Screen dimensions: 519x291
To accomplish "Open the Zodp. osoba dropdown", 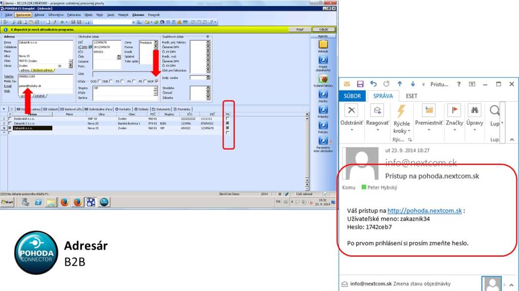I will (x=208, y=78).
